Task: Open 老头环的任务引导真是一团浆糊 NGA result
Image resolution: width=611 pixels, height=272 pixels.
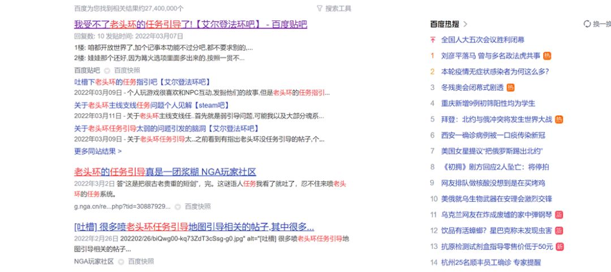Action: pos(165,172)
